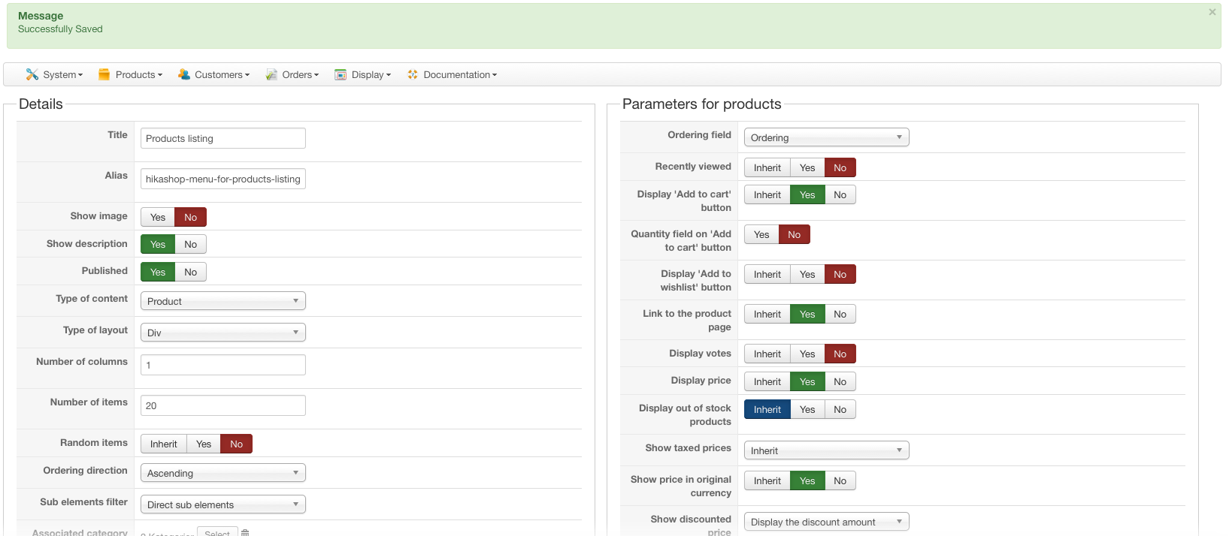Open the Show taxed prices dropdown
Screen dimensions: 1229x536
click(826, 450)
